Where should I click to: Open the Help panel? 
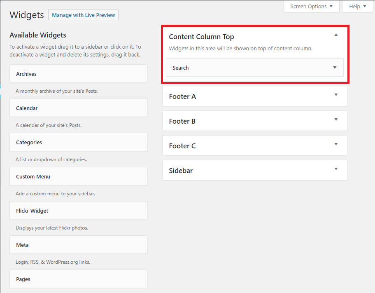(x=356, y=6)
